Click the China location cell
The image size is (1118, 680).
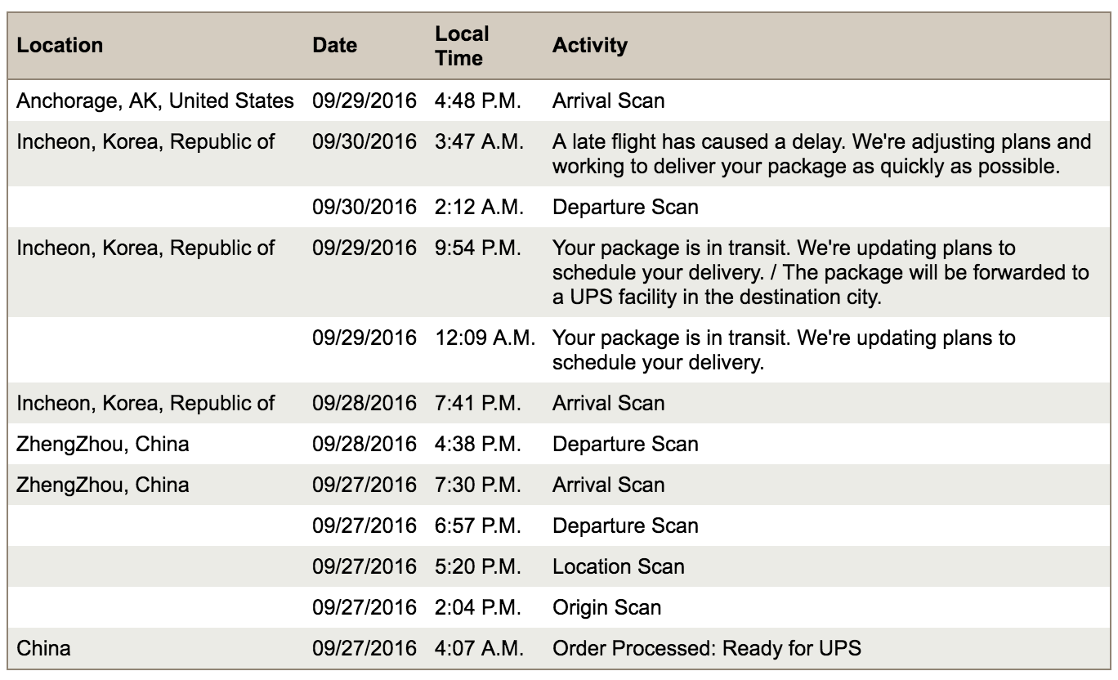[43, 650]
